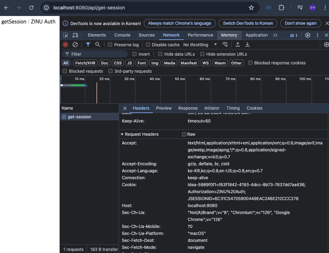Reload the get-session page
The image size is (329, 253).
(x=31, y=8)
